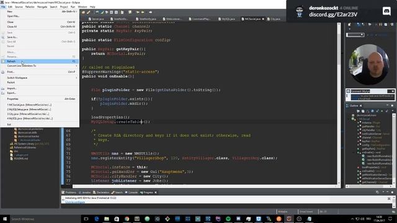Select Restart menu entry
The height and width of the screenshot is (223, 397).
pos(40,82)
